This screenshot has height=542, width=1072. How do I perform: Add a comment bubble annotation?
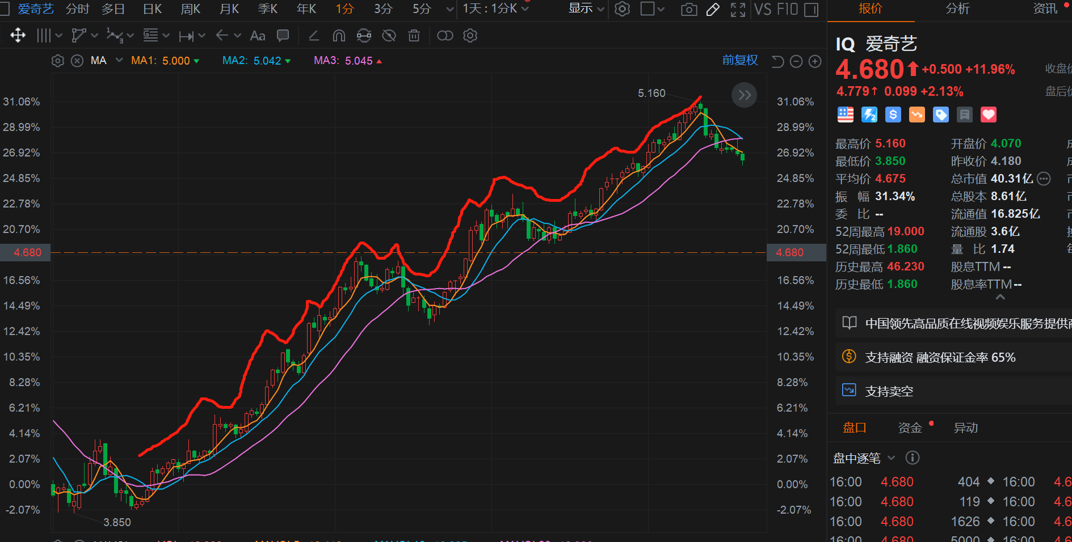coord(283,36)
